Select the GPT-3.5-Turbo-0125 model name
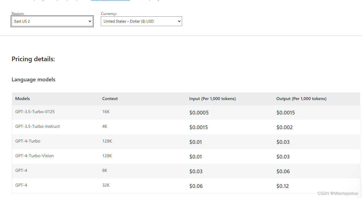 pyautogui.click(x=35, y=112)
